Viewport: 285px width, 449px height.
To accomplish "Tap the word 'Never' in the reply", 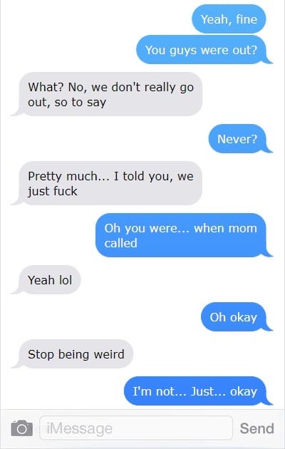I will (234, 139).
